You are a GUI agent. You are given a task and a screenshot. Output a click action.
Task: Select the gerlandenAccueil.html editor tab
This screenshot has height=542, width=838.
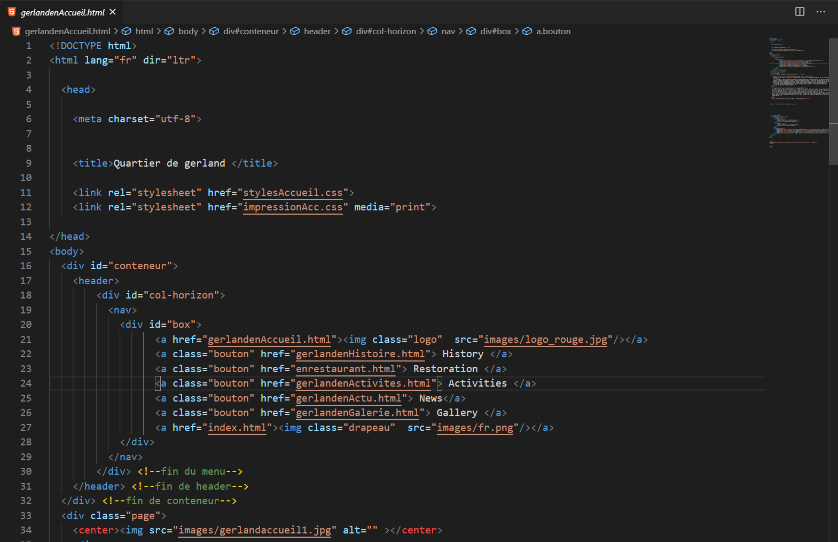(62, 12)
